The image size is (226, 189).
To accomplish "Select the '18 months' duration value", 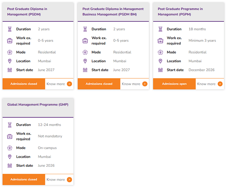I will 197,29.
